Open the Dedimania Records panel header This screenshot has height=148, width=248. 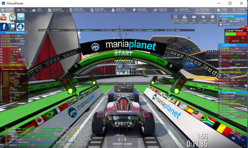(x=14, y=33)
